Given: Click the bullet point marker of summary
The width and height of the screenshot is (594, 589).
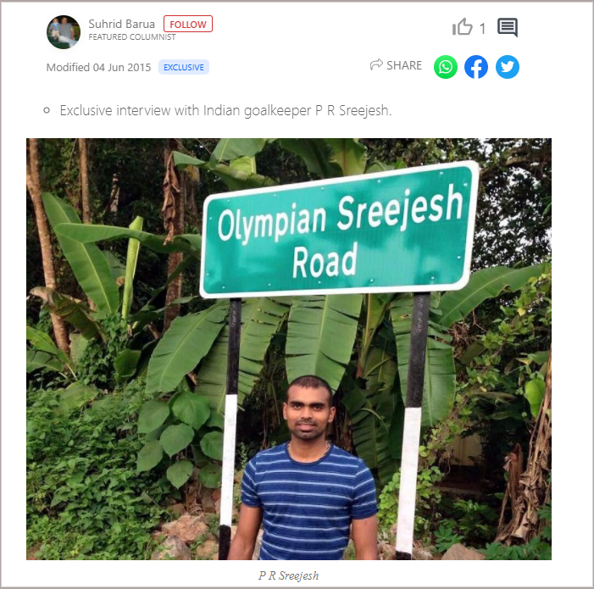Looking at the screenshot, I should [x=47, y=111].
